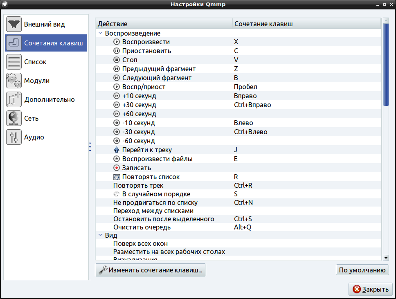
Task: Select the Сочетания клавиш sidebar tab
Action: pyautogui.click(x=46, y=43)
